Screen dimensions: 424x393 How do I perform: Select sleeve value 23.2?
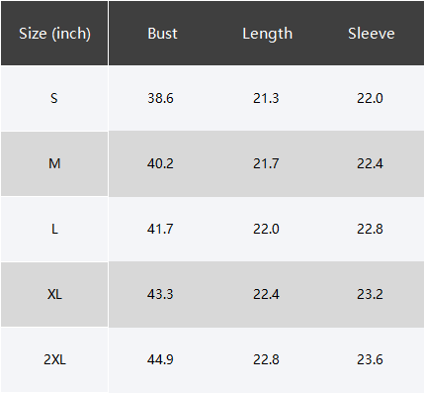tap(370, 294)
